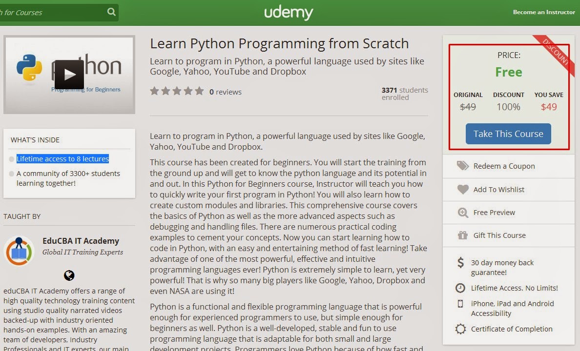Viewport: 580px width, 351px height.
Task: Click the Lifetime Access clock icon
Action: click(460, 288)
